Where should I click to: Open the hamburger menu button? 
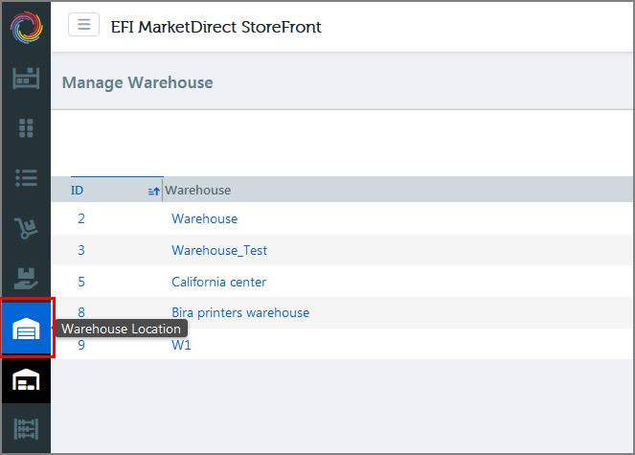coord(84,25)
